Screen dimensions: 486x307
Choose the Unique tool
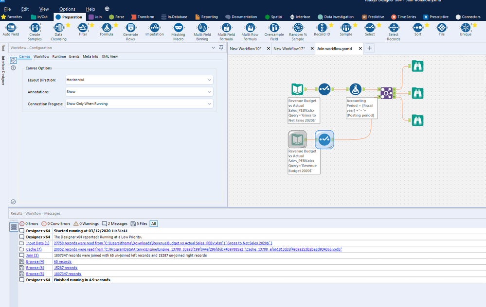466,30
